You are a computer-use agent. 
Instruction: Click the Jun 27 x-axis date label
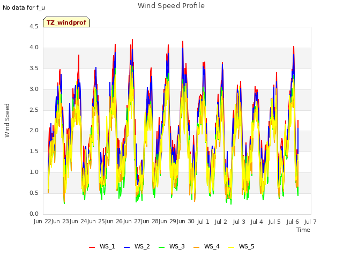point(132,221)
